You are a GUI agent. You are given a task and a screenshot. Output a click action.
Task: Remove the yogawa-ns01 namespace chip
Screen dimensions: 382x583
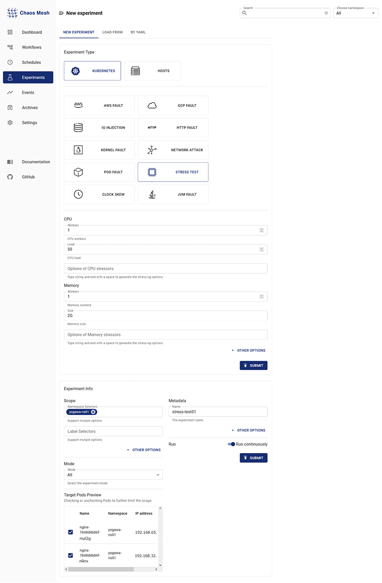(94, 412)
